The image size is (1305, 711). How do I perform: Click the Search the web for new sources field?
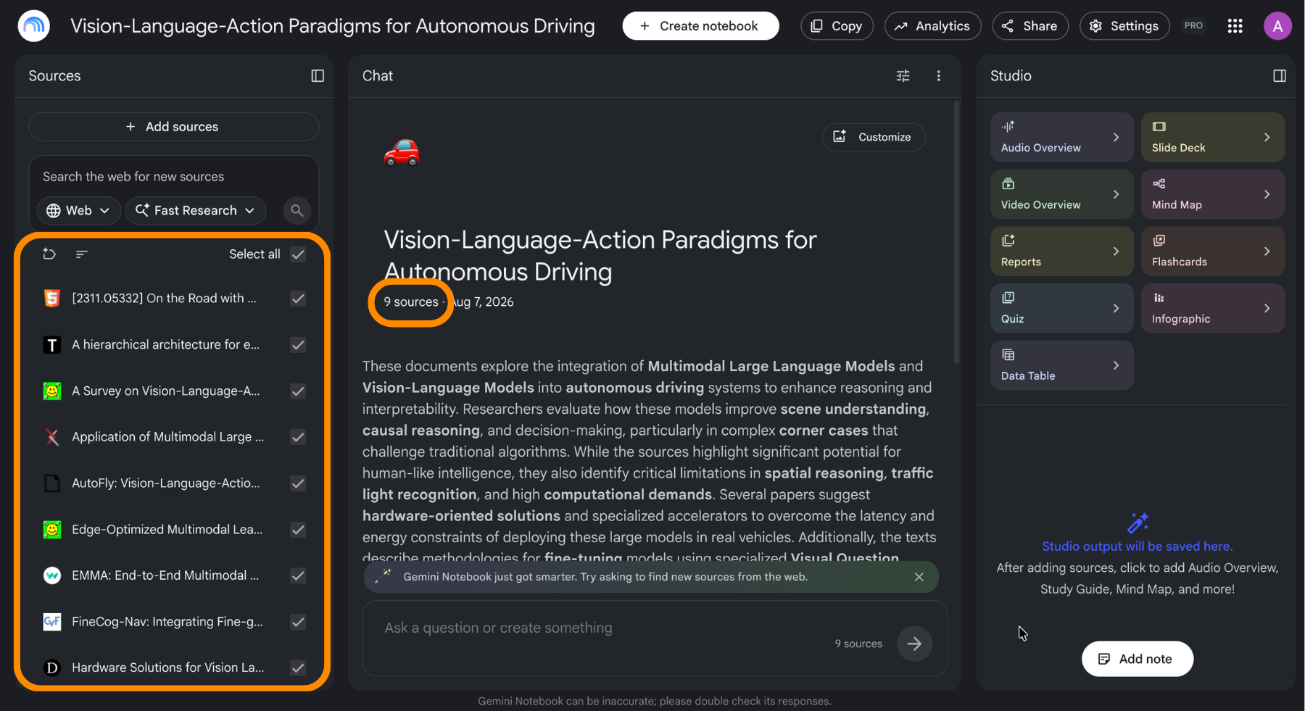(174, 177)
